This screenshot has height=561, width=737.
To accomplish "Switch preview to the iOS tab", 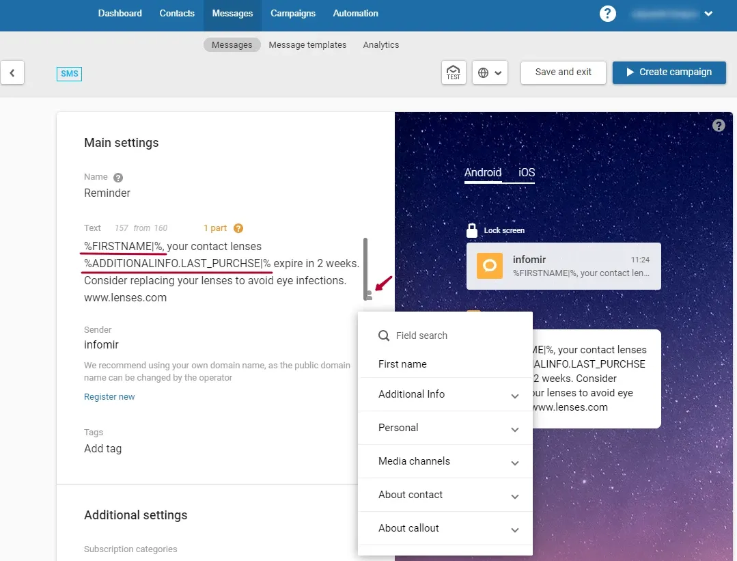I will 527,173.
